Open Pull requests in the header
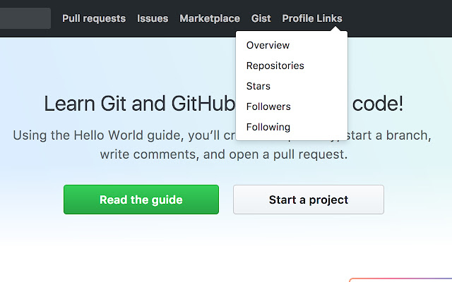 [x=94, y=19]
